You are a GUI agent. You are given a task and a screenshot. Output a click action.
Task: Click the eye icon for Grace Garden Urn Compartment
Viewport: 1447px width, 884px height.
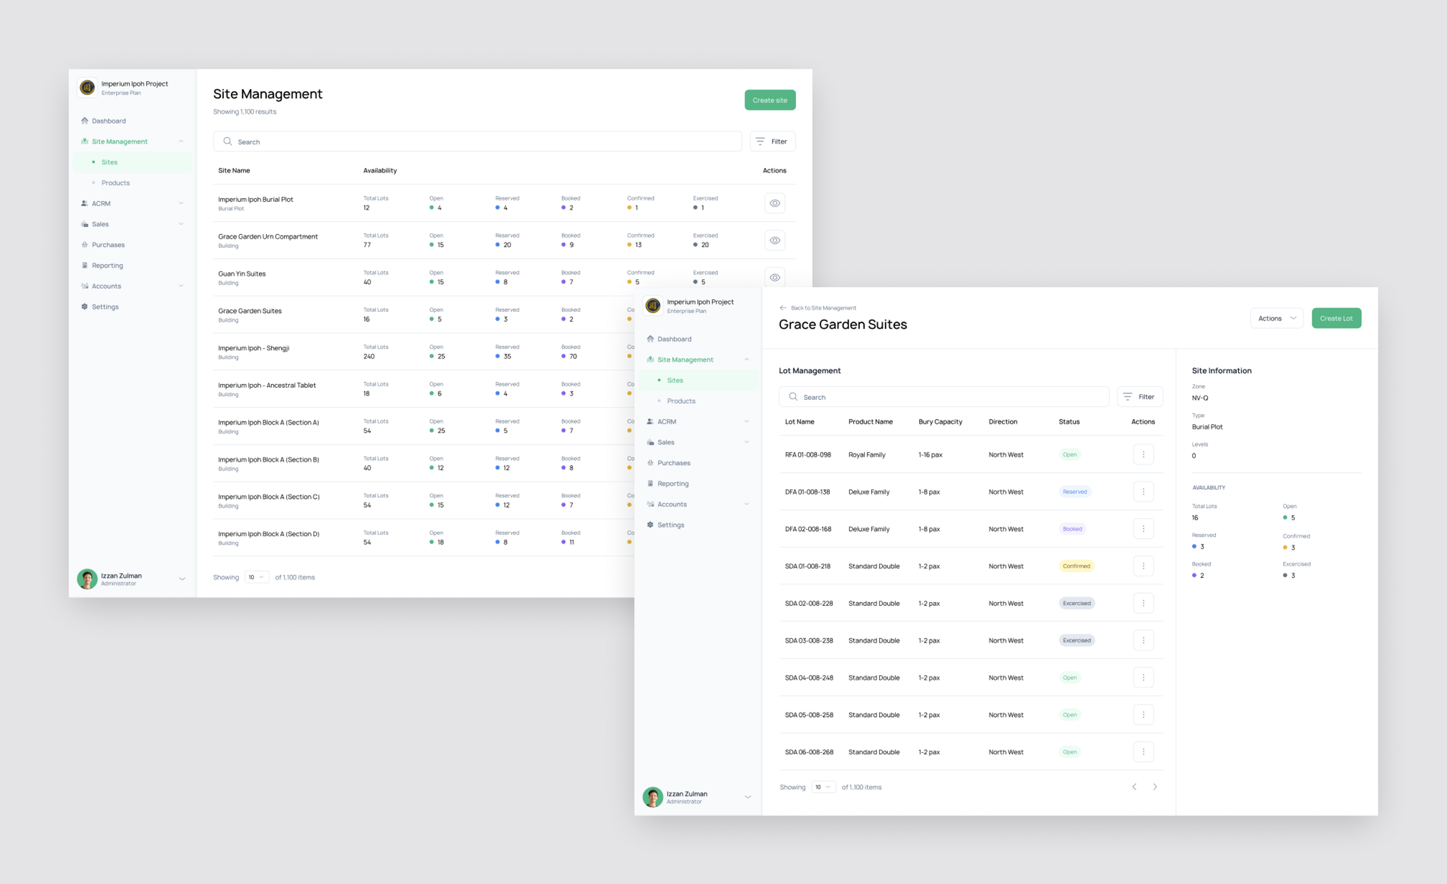tap(775, 240)
